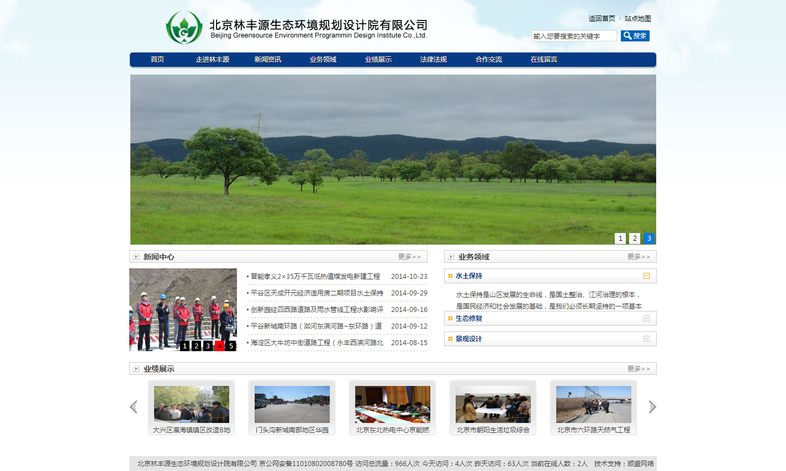
Task: Click arrow icon beside 新闻中心 heading
Action: pyautogui.click(x=136, y=257)
